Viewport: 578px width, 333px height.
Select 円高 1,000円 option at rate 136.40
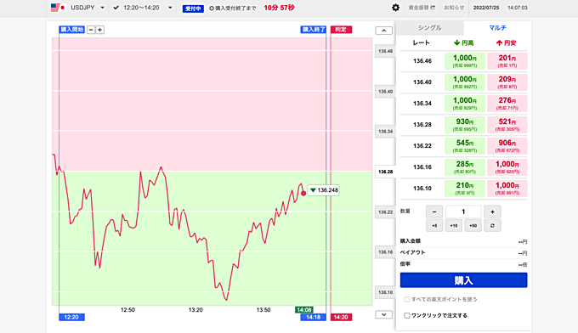click(464, 82)
